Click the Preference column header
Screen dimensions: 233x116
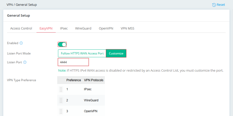click(74, 80)
